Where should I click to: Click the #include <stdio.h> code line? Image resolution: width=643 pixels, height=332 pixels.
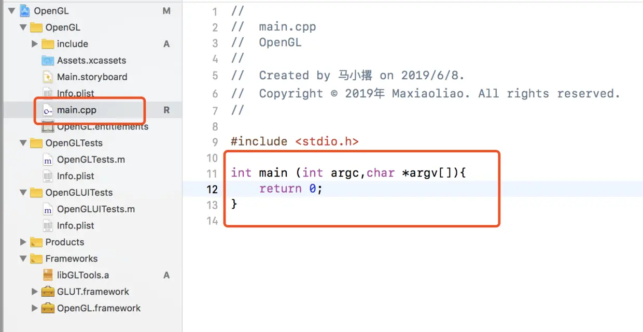coord(295,141)
